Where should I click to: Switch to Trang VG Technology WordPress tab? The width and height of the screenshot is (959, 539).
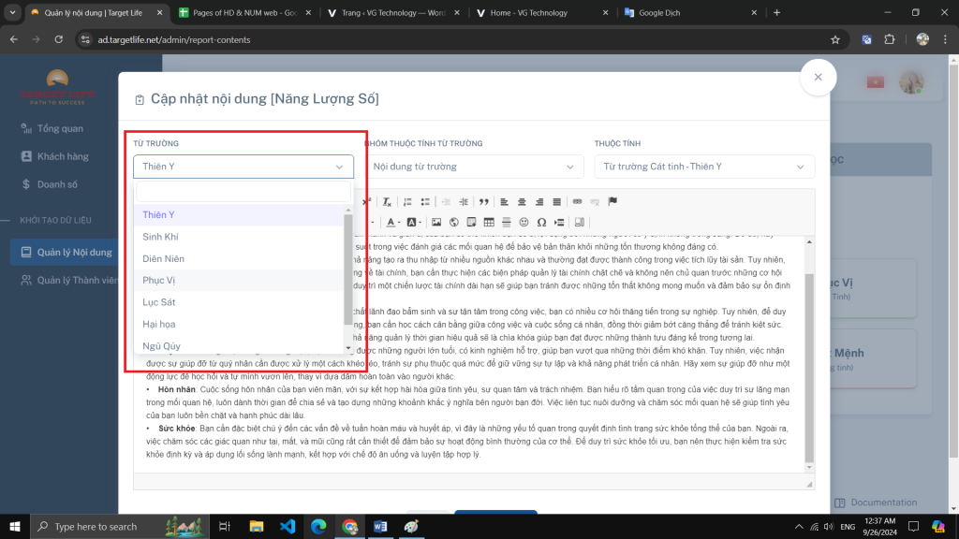393,12
